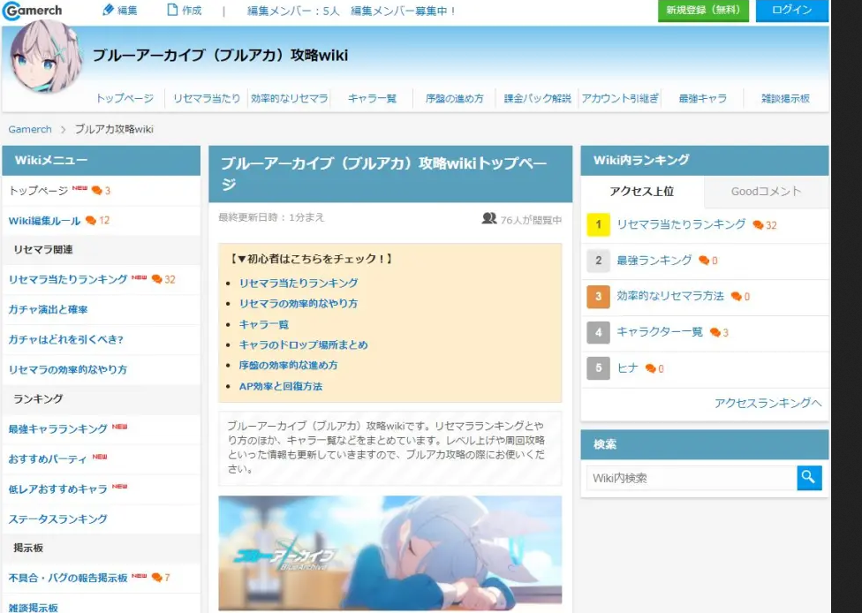862x613 pixels.
Task: Open Wiki編集ルール in the sidebar
Action: [44, 221]
